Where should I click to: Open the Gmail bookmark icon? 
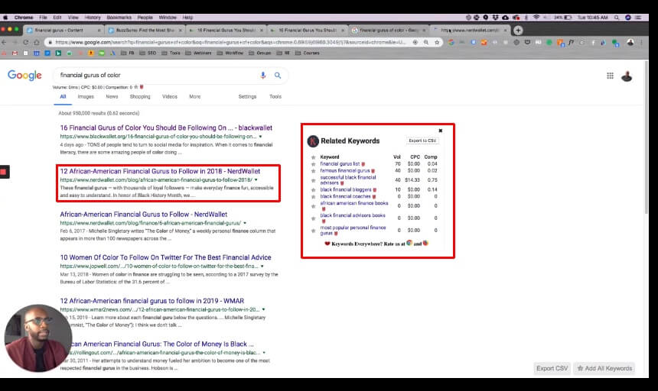tap(15, 53)
